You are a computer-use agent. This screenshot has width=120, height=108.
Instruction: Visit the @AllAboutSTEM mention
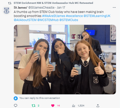point(25,20)
